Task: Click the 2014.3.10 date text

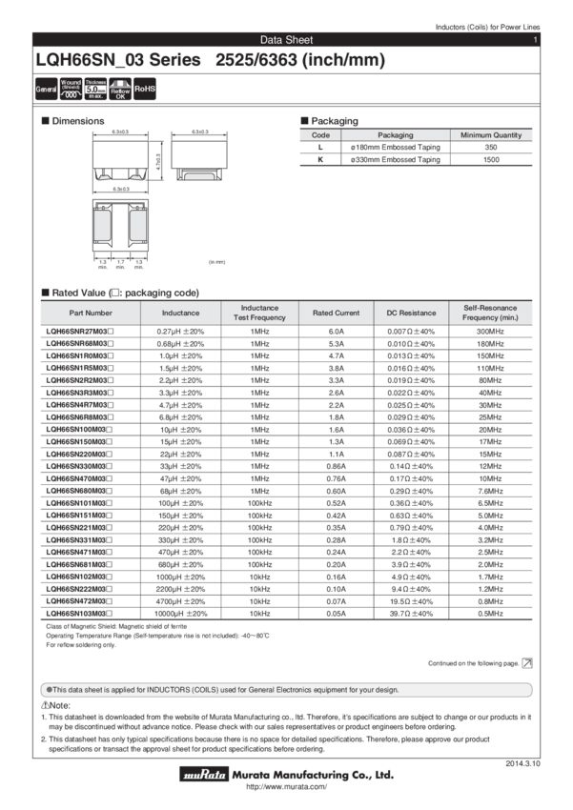Action: [522, 763]
